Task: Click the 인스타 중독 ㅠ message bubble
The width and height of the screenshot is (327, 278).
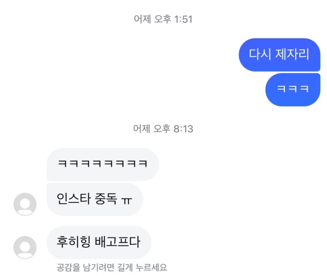Action: point(94,199)
